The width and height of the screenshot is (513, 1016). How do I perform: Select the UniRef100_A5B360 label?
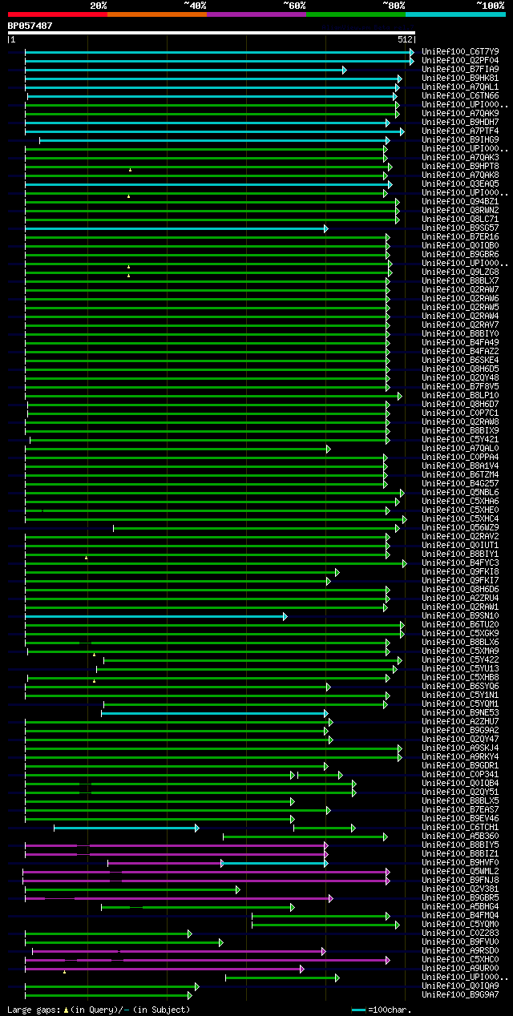(462, 836)
